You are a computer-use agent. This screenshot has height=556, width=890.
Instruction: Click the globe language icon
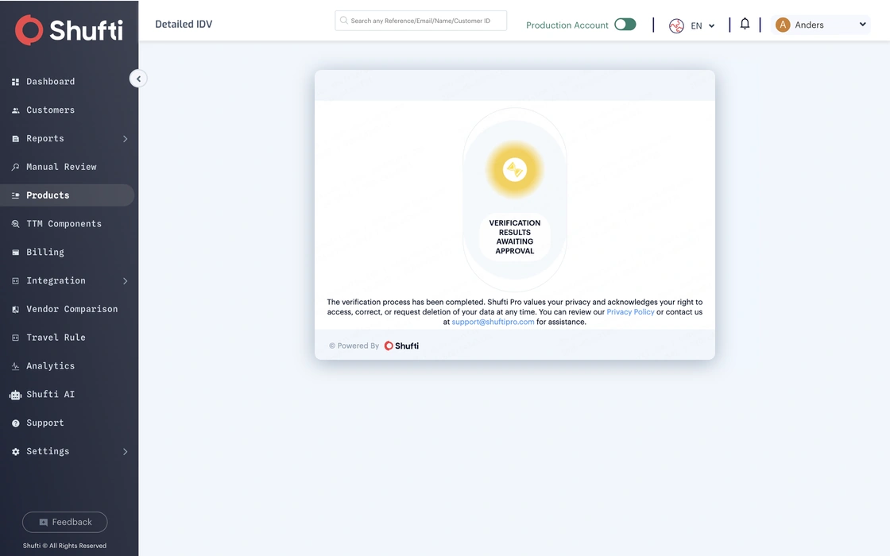676,25
